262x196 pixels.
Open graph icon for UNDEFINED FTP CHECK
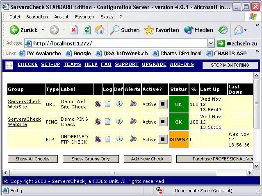[x=98, y=139]
